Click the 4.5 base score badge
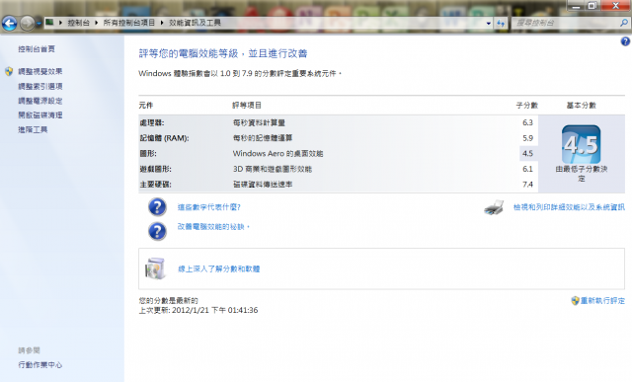Image resolution: width=632 pixels, height=382 pixels. pyautogui.click(x=582, y=144)
